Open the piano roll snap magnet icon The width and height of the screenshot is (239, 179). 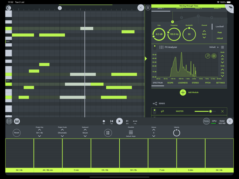(x=9, y=8)
